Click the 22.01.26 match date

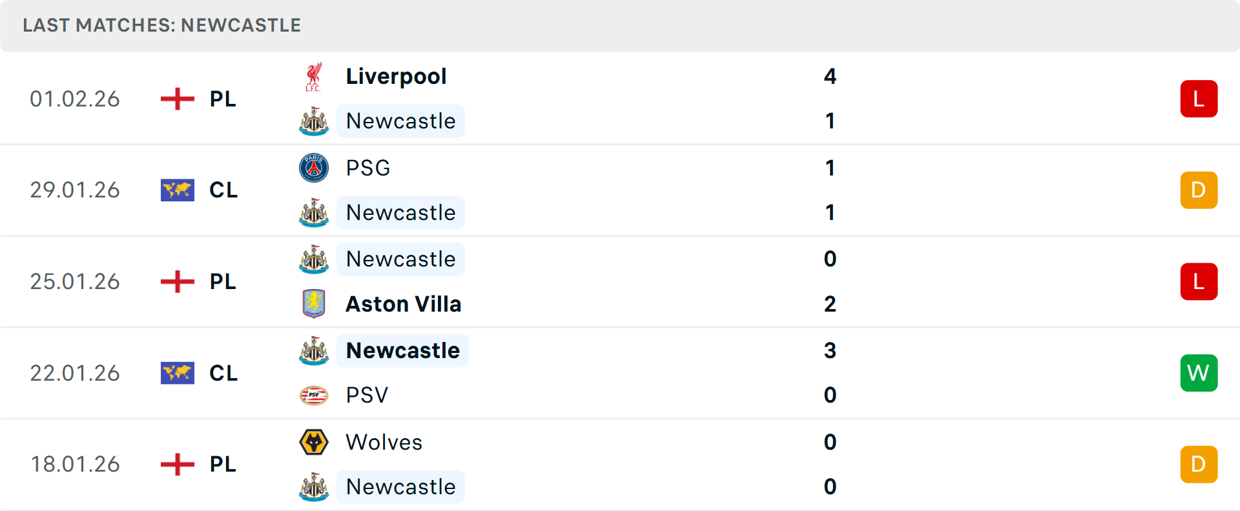(x=75, y=373)
